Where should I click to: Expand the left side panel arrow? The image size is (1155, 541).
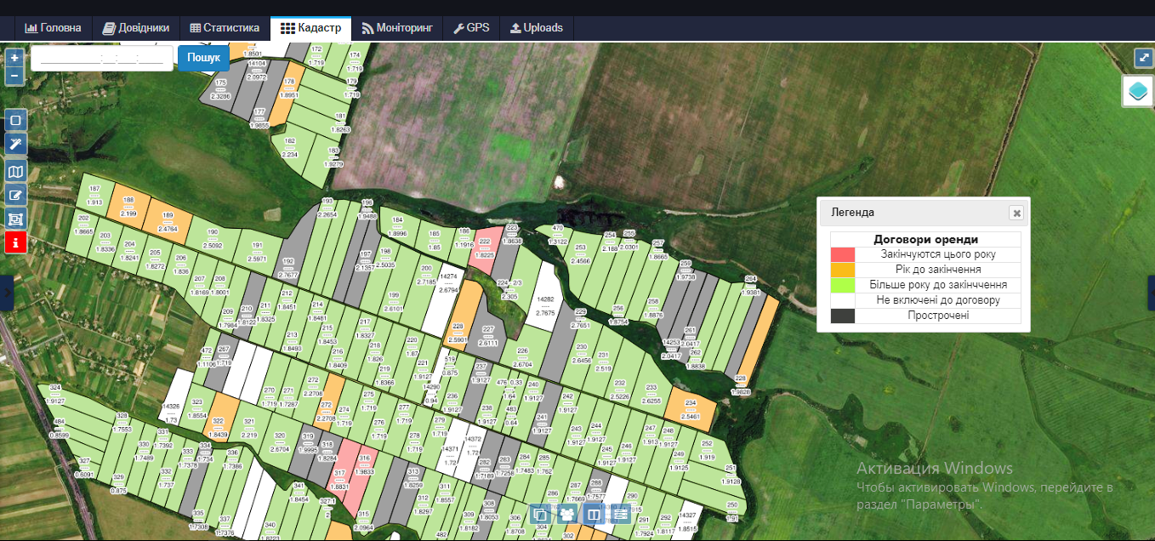(7, 293)
